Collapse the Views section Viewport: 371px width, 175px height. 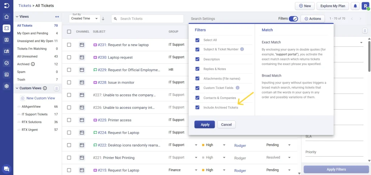click(17, 17)
